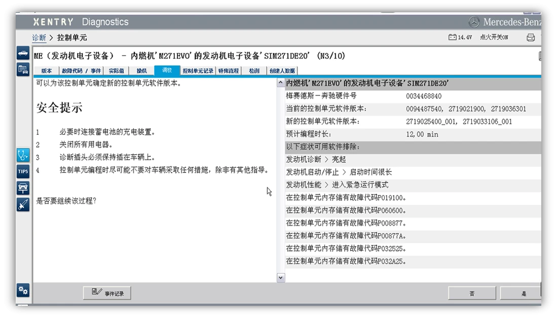Click the 否 button to decline

tap(472, 294)
